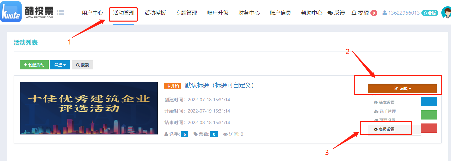The image size is (451, 161).
Task: Go to the 财务中心 tab
Action: click(x=249, y=13)
